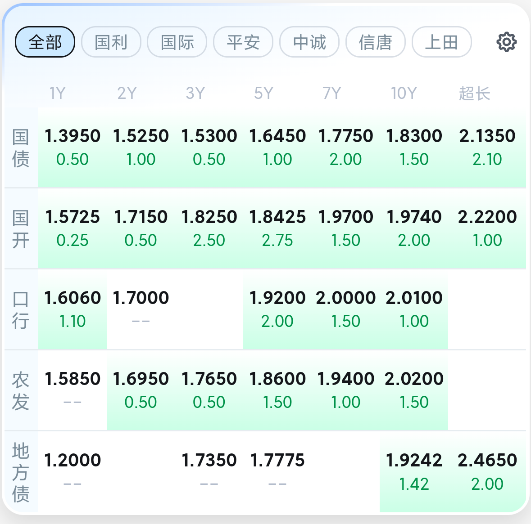Image resolution: width=531 pixels, height=524 pixels.
Task: Select the 全部 filter tab
Action: [x=45, y=42]
